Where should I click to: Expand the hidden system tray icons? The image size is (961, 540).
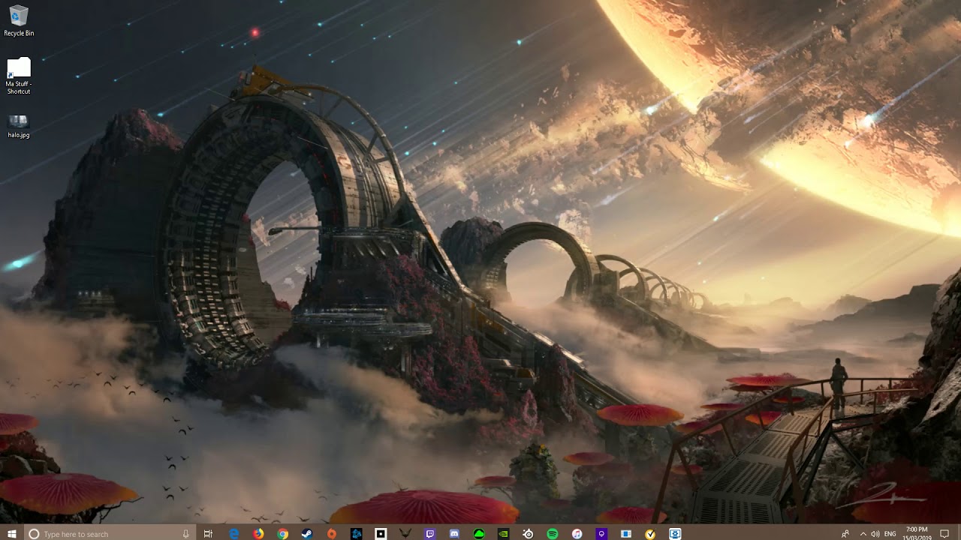coord(863,533)
